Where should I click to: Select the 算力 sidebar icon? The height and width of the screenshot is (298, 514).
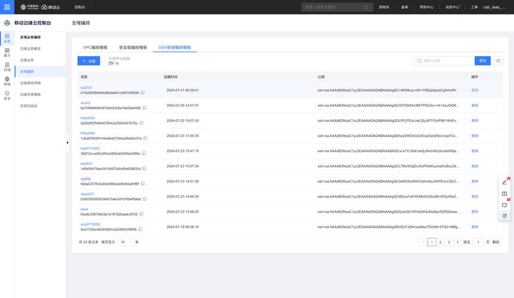[7, 52]
